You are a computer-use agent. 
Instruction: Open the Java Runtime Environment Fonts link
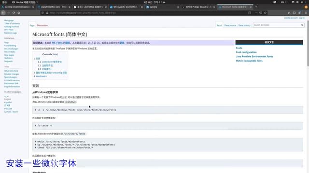(x=254, y=57)
